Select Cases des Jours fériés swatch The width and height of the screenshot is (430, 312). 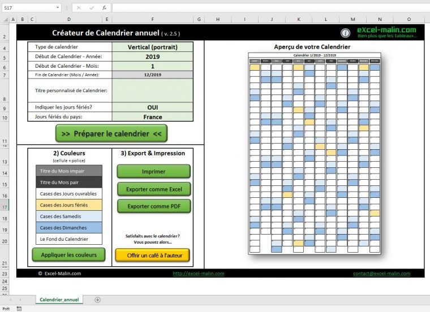pyautogui.click(x=69, y=205)
